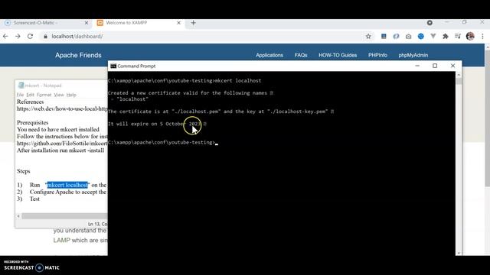This screenshot has width=490, height=275.
Task: Click Command Prompt scroll down arrow
Action: click(x=459, y=253)
